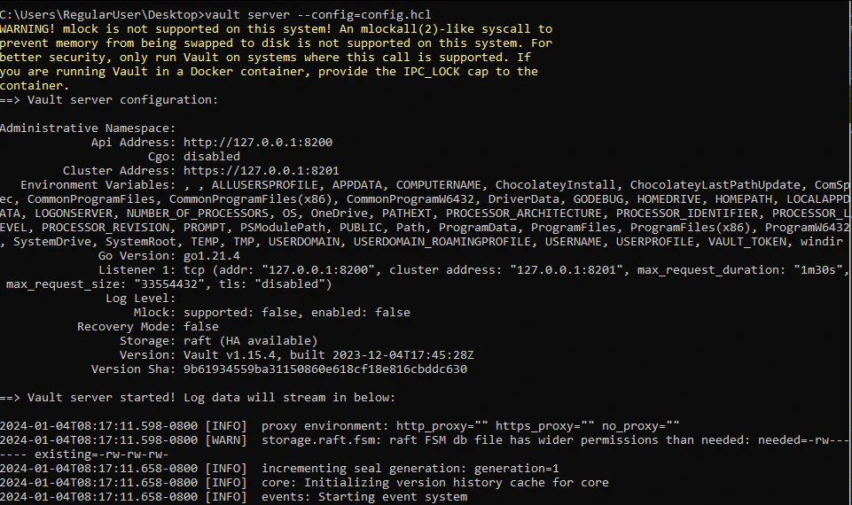This screenshot has width=852, height=505.
Task: Click the Storage value "raft (HA available)"
Action: [250, 340]
